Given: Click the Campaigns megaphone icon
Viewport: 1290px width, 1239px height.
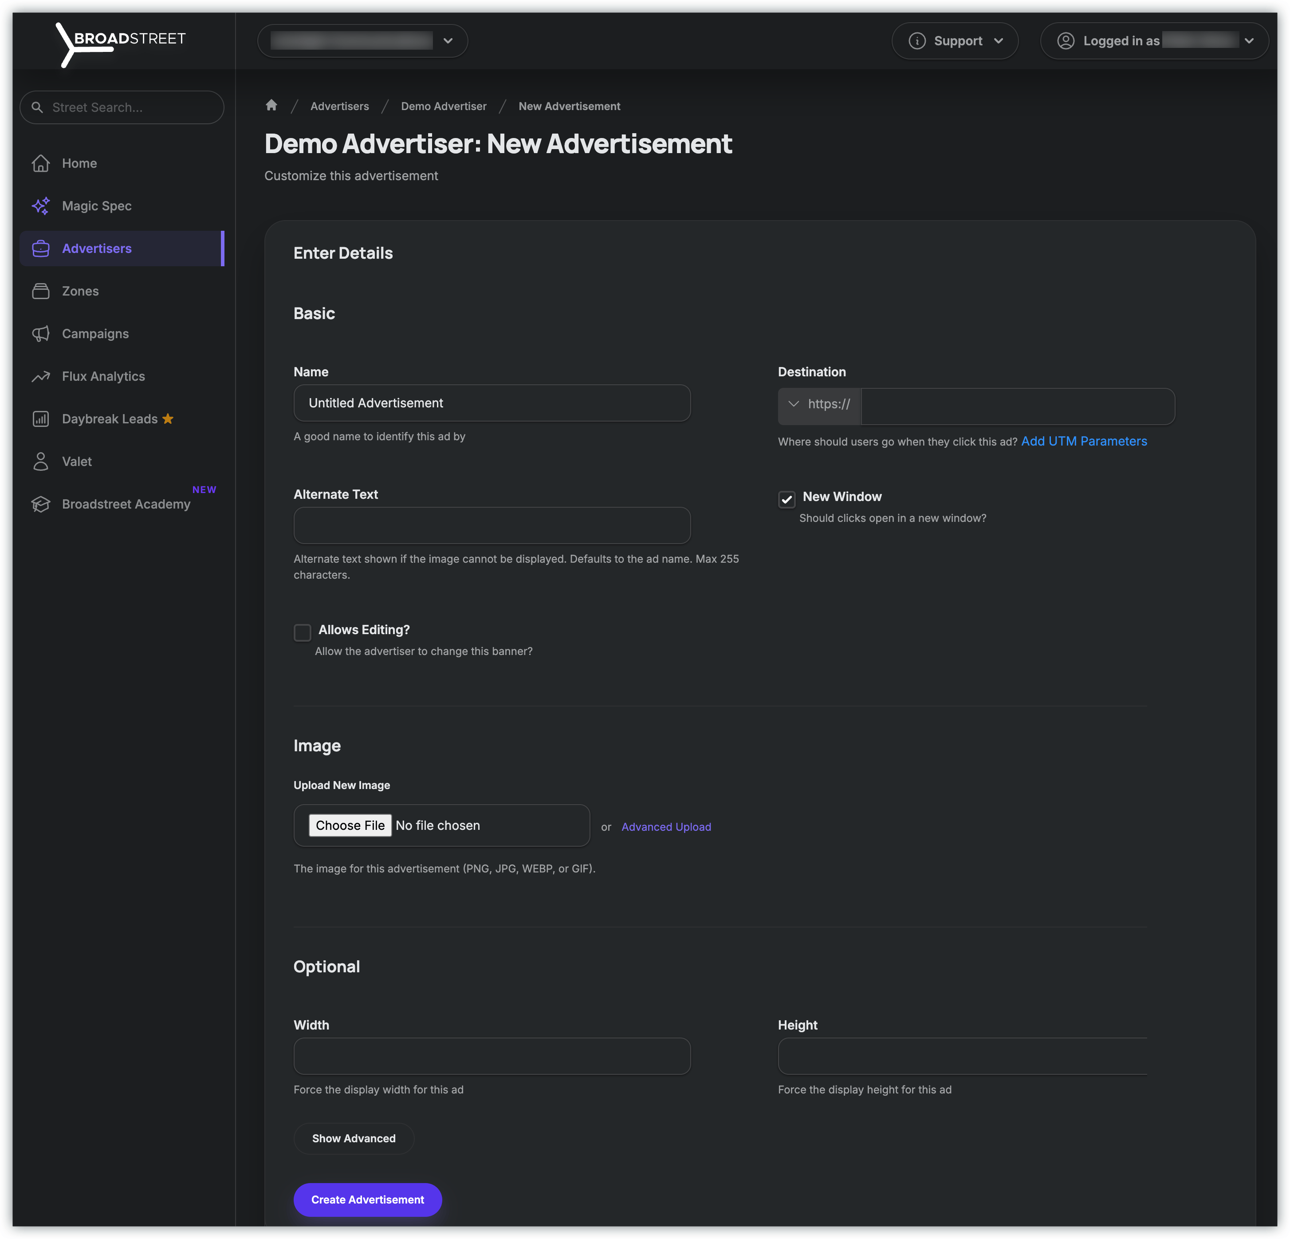Looking at the screenshot, I should coord(41,334).
